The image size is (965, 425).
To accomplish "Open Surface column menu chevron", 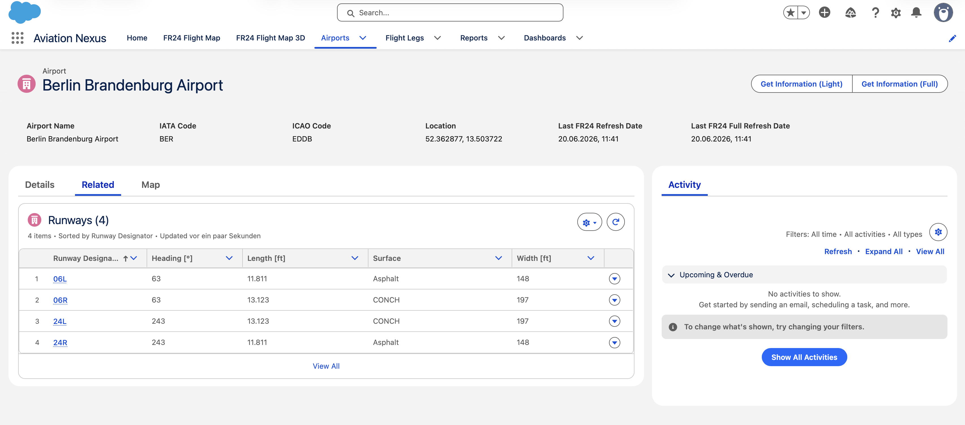I will coord(498,258).
